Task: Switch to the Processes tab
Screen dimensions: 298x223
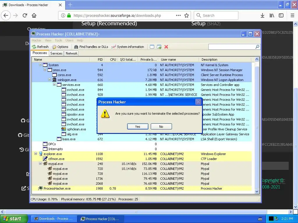Action: 40,53
